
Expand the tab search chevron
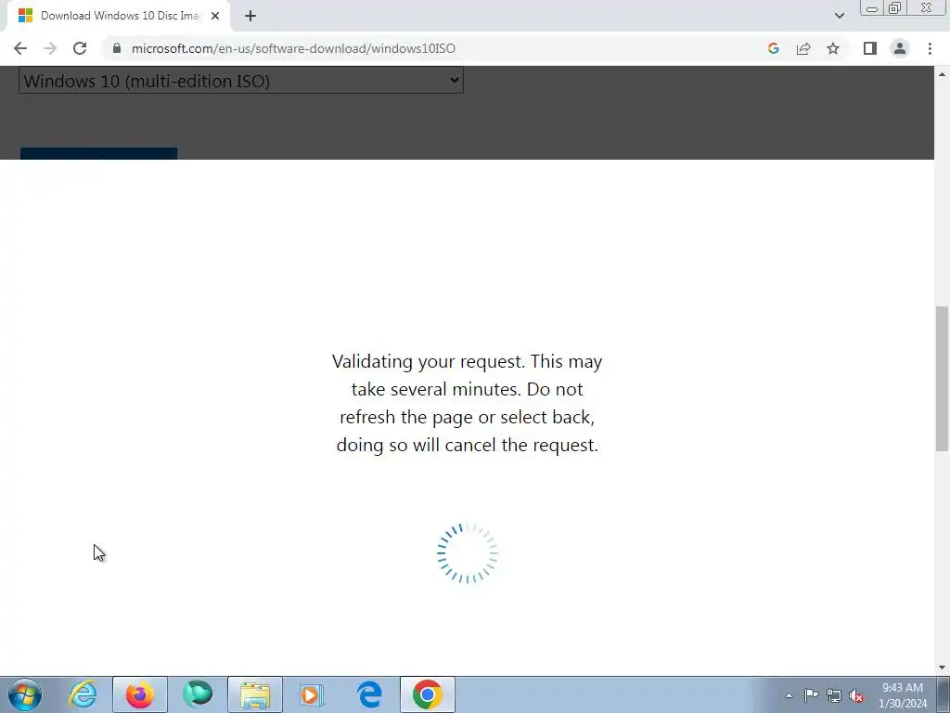coord(839,16)
